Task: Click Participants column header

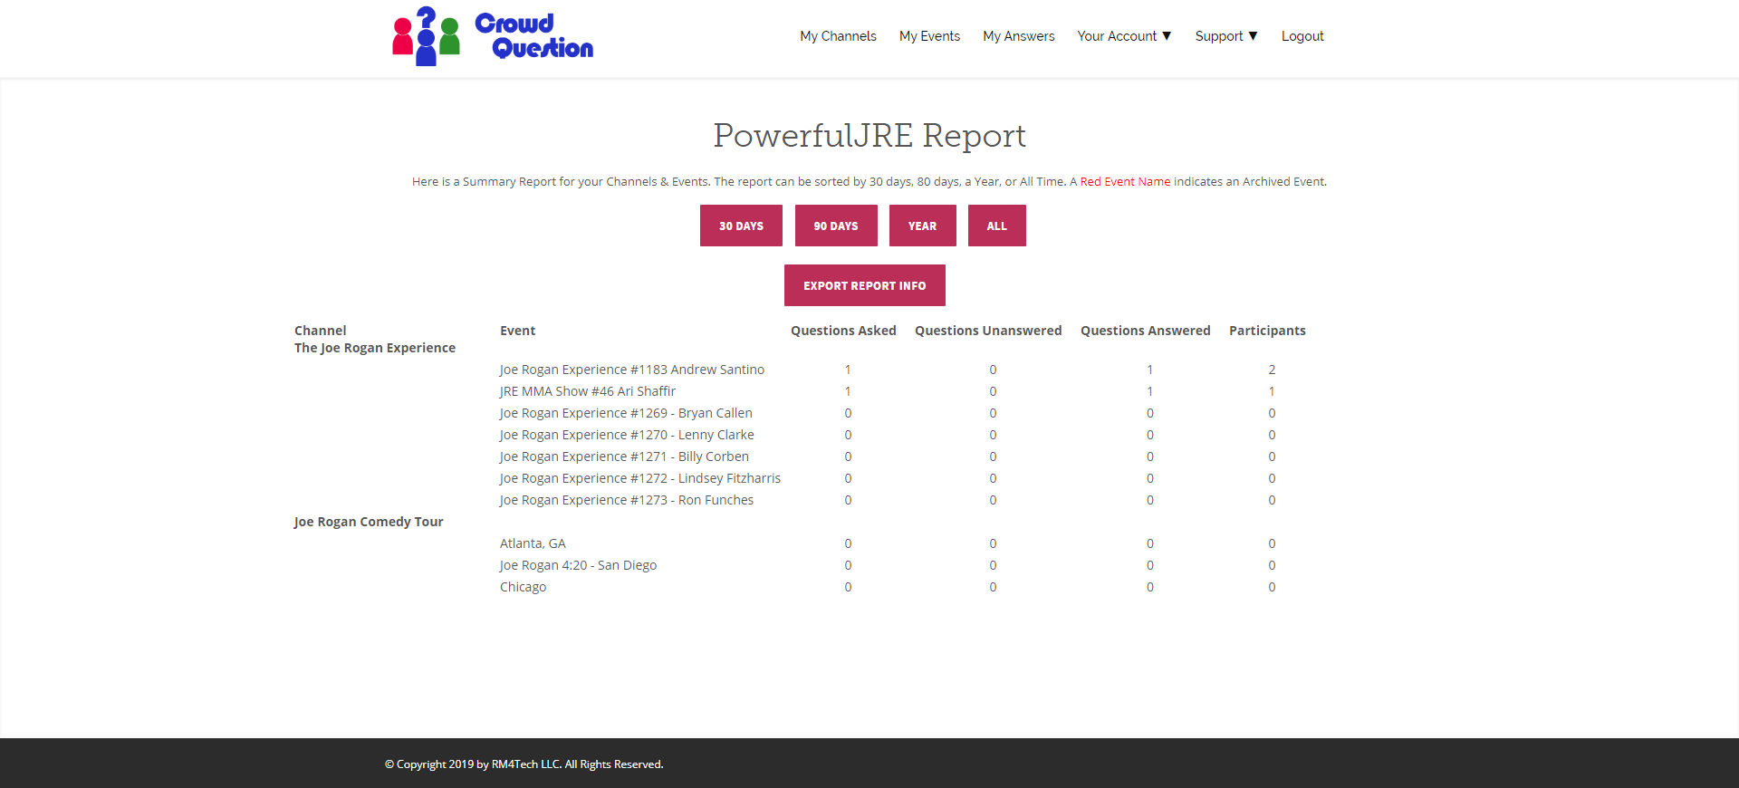Action: 1267,331
